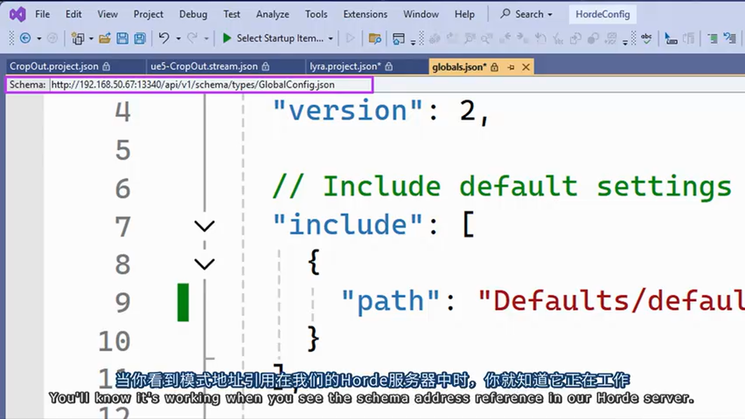Click the Schema URL input field

tap(210, 84)
